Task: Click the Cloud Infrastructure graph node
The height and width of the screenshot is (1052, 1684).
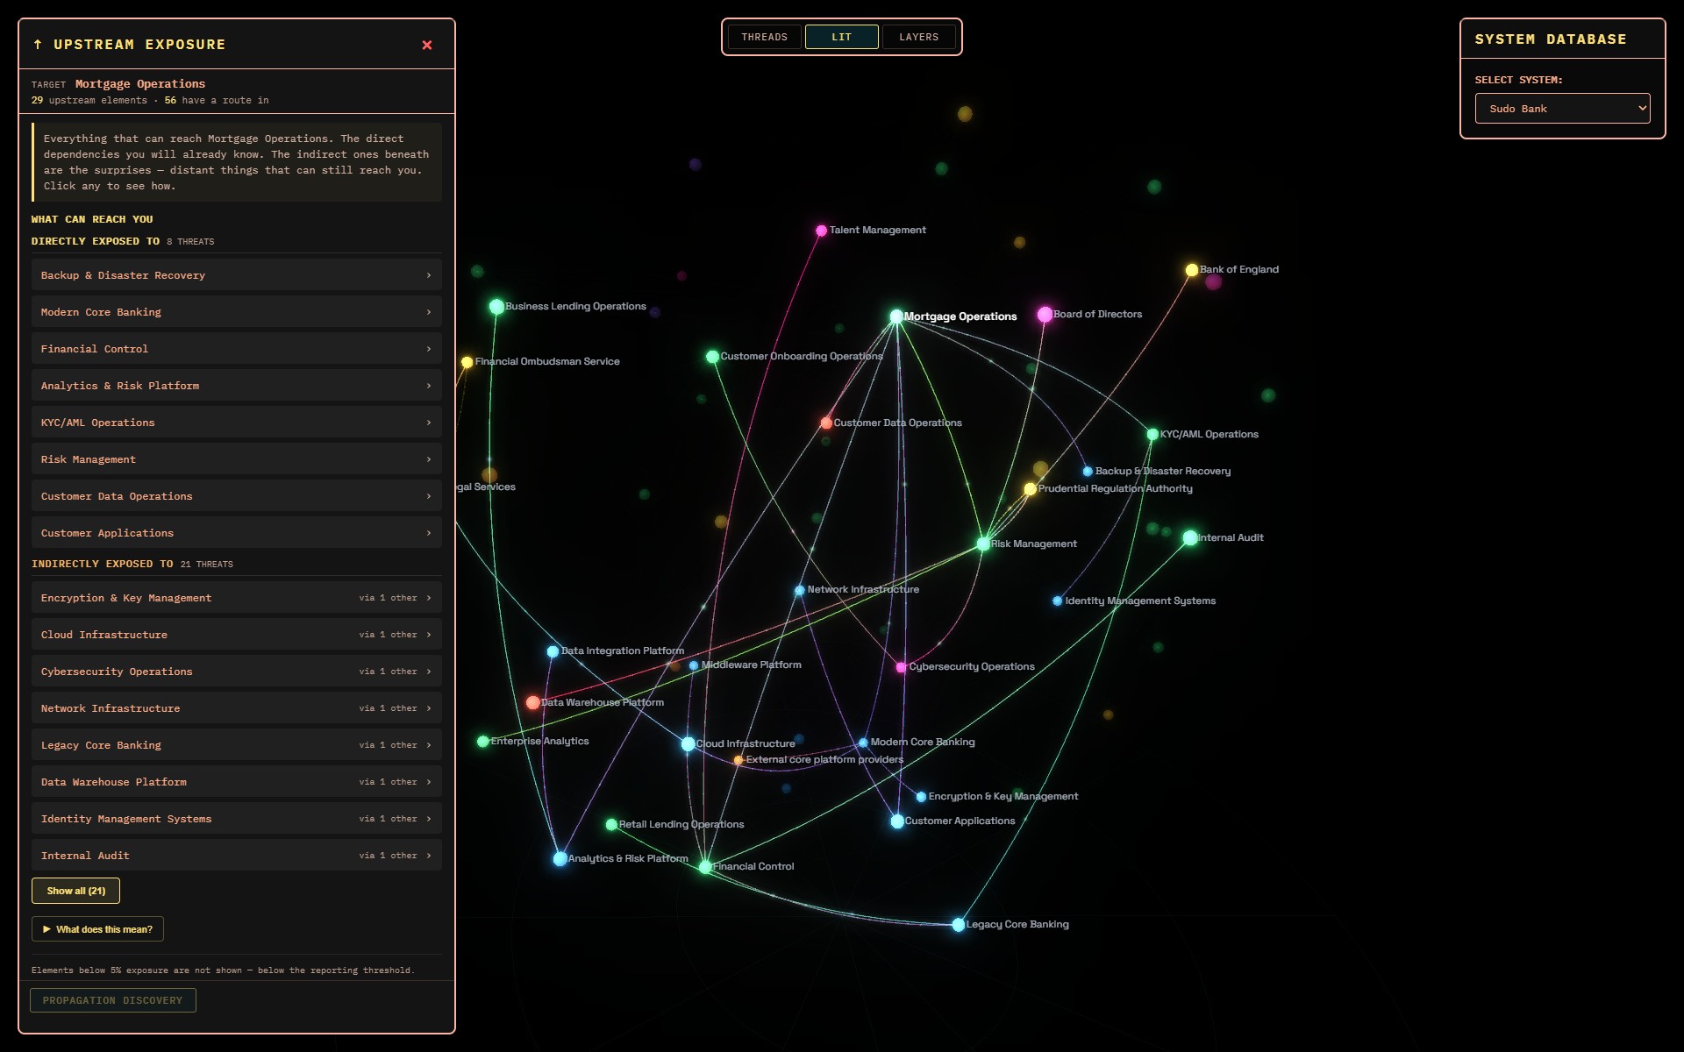Action: pyautogui.click(x=689, y=744)
